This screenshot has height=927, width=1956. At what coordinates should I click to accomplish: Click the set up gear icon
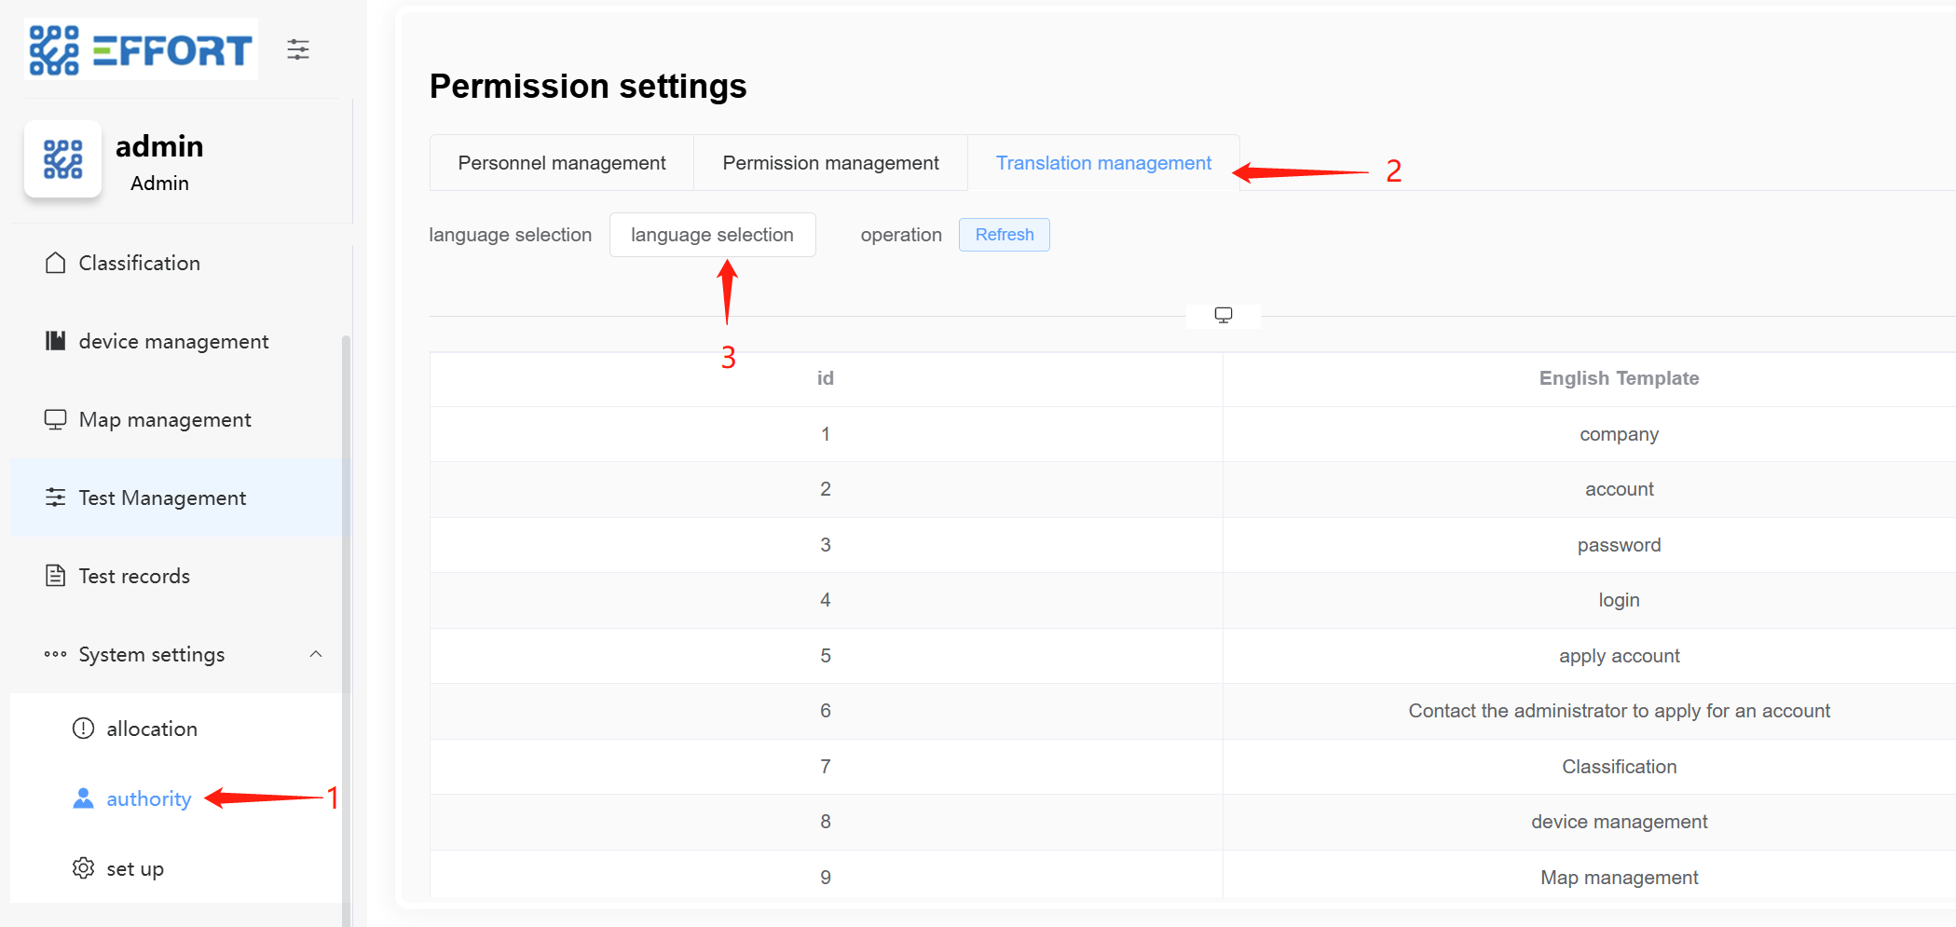click(84, 868)
